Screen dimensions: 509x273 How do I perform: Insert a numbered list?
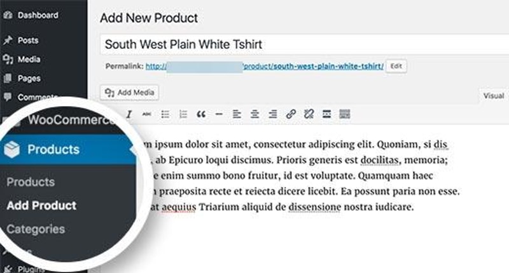click(x=183, y=114)
